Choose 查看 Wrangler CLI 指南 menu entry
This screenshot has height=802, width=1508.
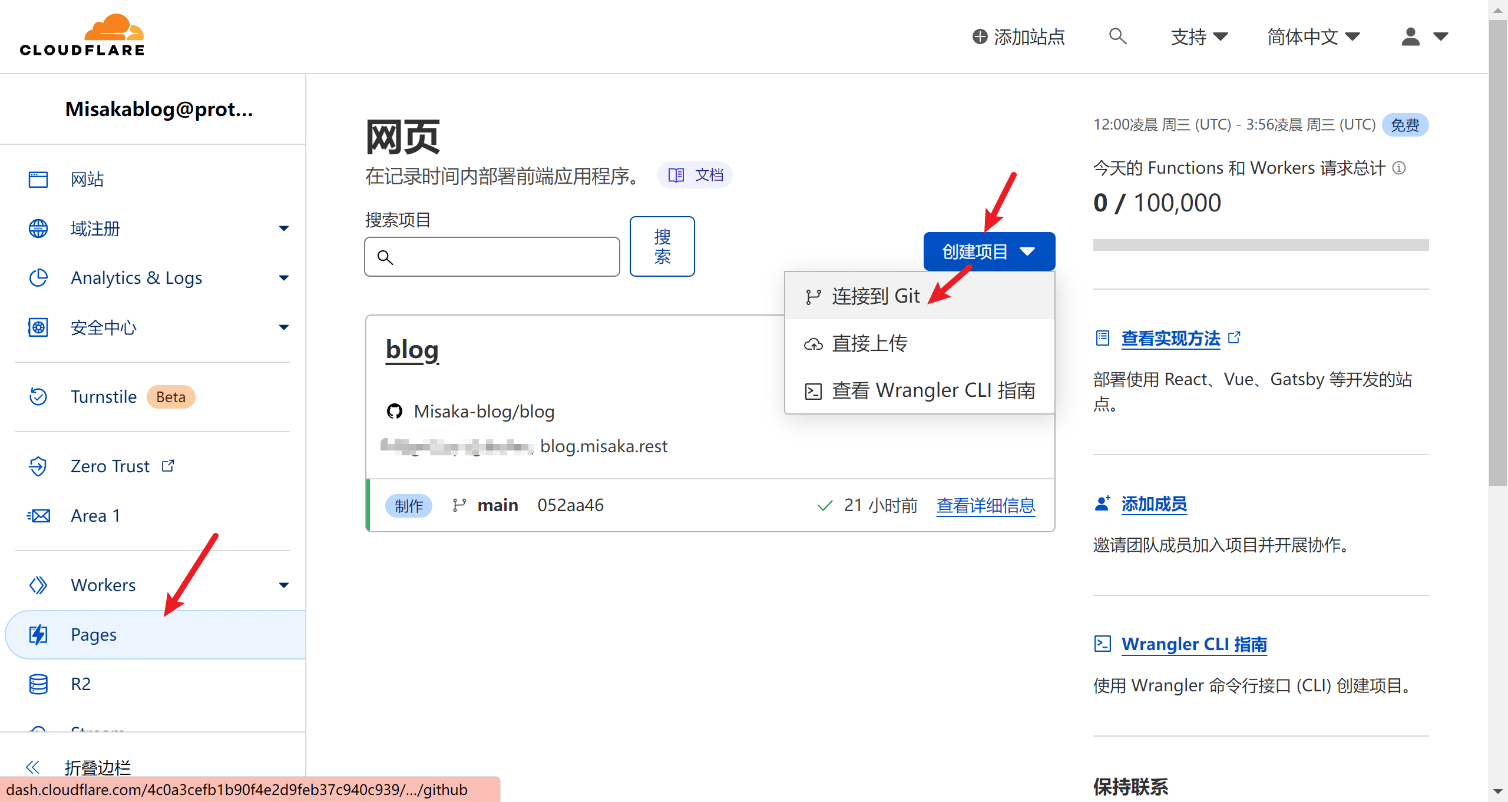[x=920, y=390]
